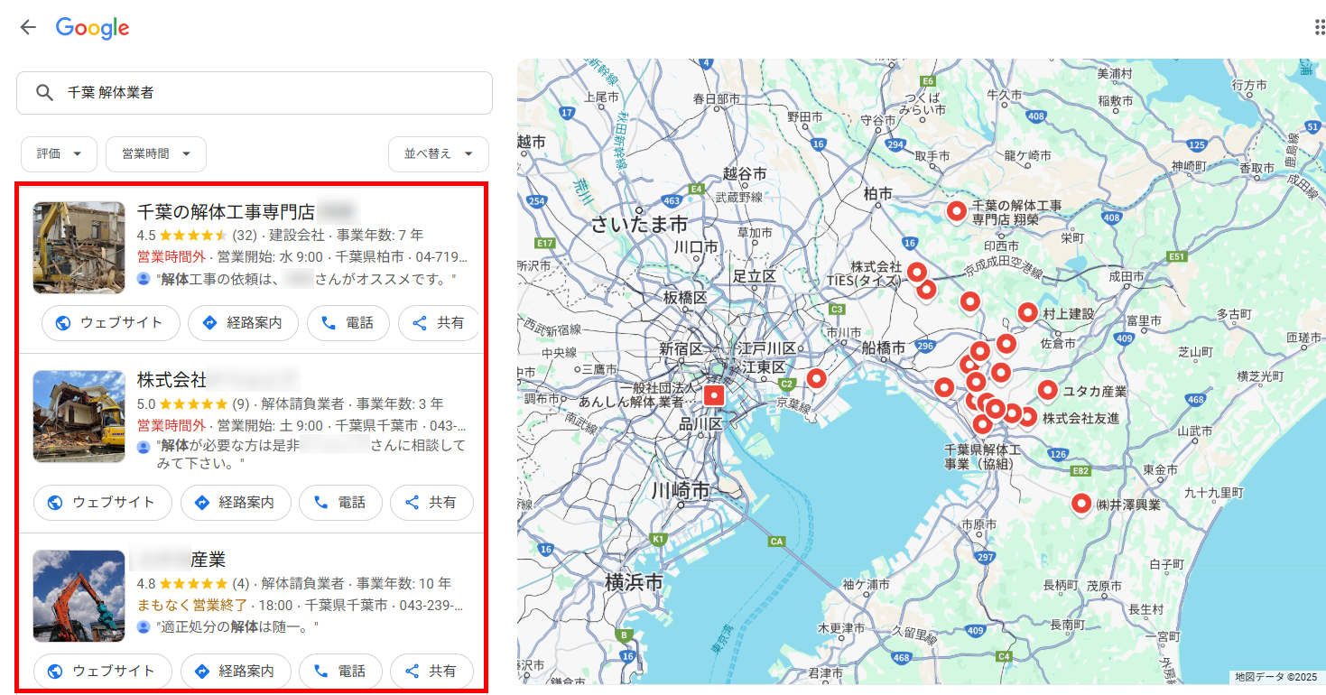The image size is (1326, 695).
Task: Click the search magnifier icon
Action: coord(43,93)
